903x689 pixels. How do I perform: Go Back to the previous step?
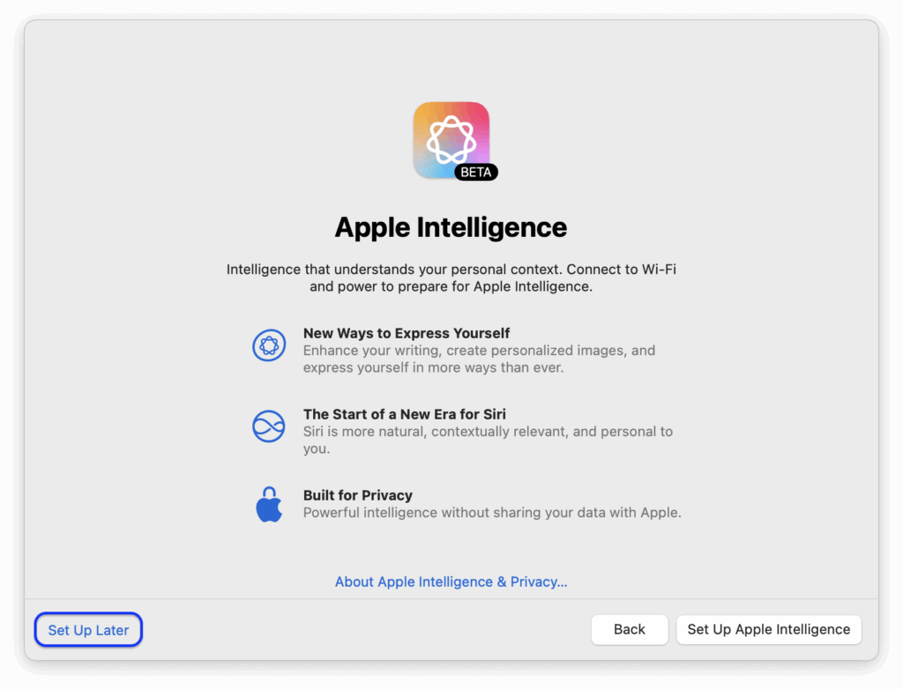[630, 630]
